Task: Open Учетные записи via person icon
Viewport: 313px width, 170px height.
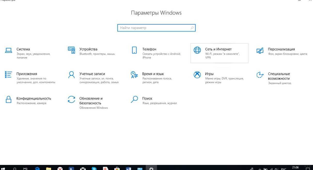Action: pos(72,75)
